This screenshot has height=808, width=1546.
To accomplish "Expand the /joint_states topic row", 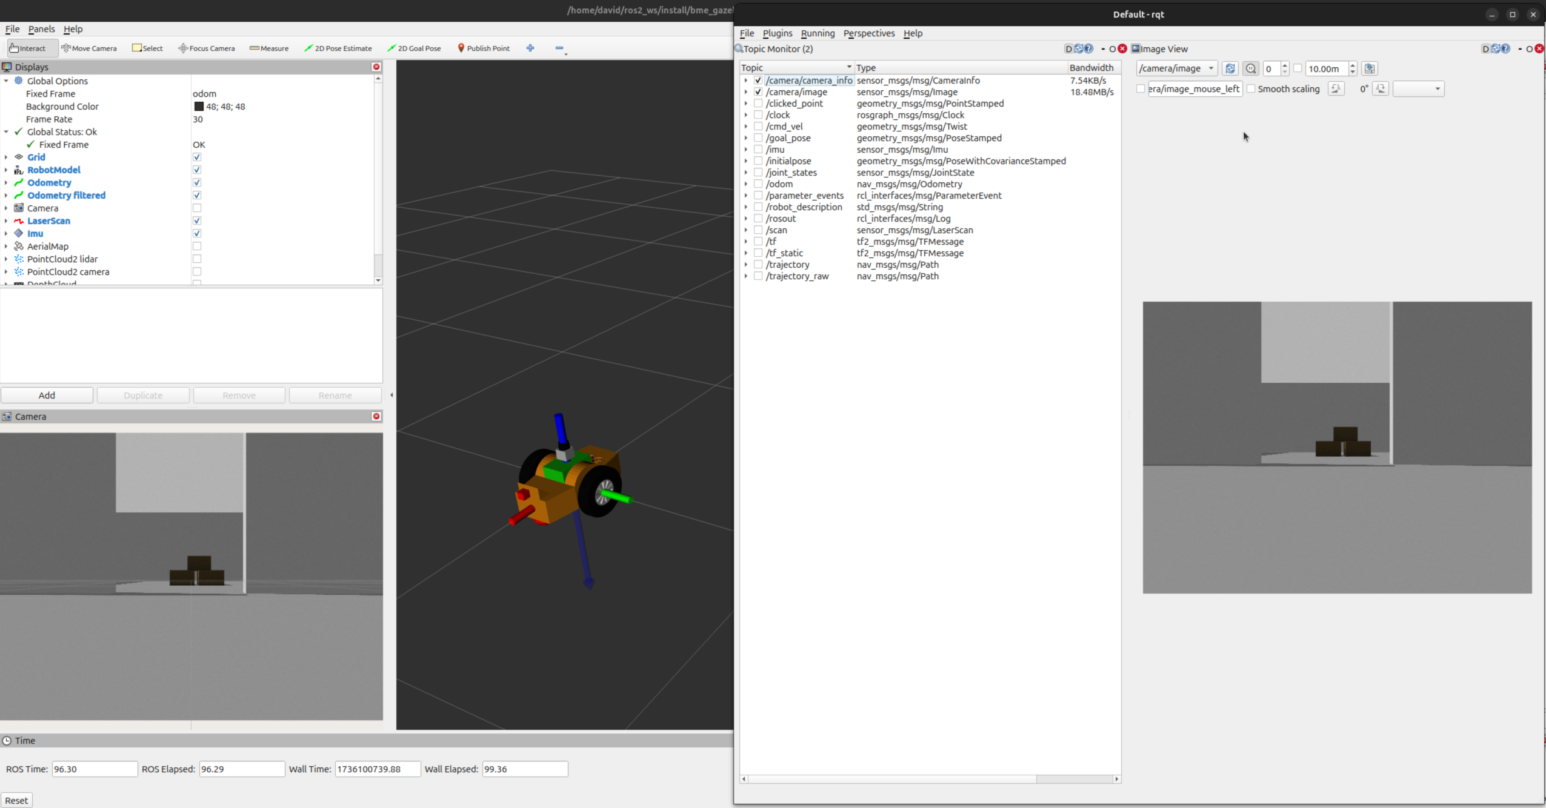I will click(x=746, y=173).
